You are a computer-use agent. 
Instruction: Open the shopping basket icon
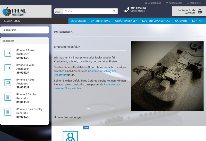[200, 11]
